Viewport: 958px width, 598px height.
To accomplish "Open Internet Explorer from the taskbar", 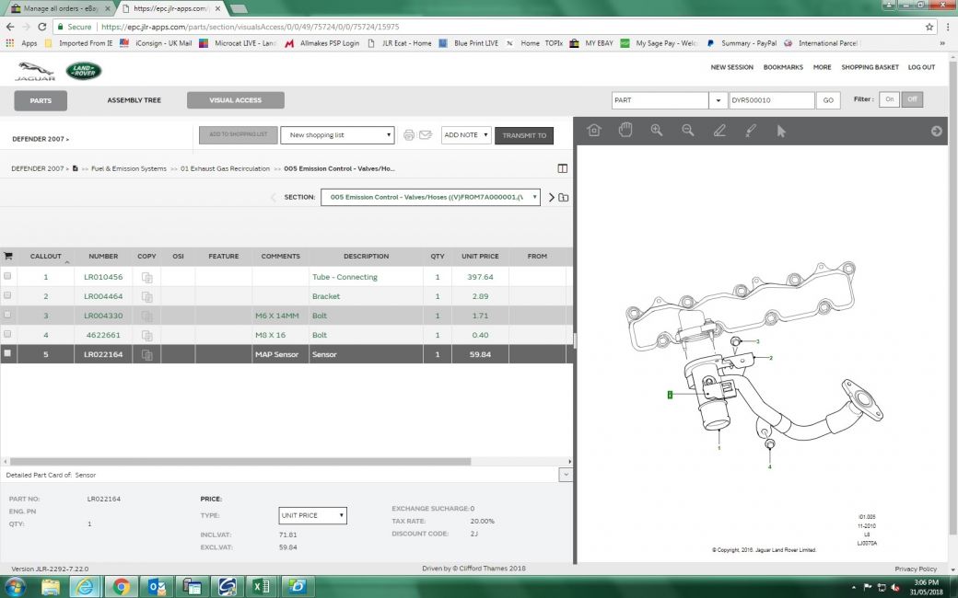I will point(85,586).
